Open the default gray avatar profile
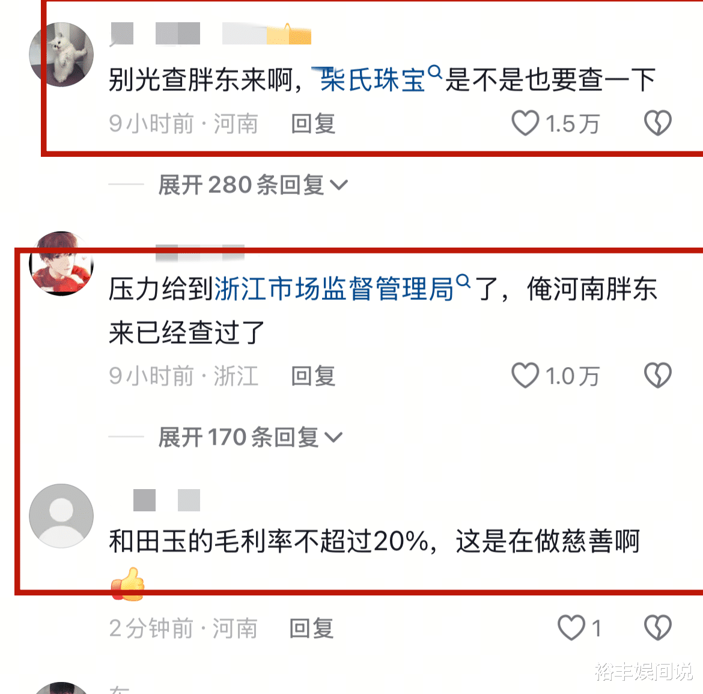The width and height of the screenshot is (703, 694). [61, 516]
